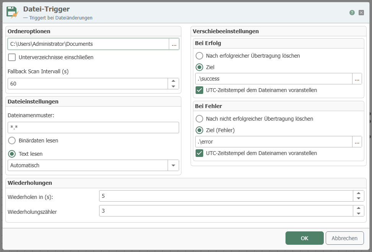Open the Automatisch encoding dropdown

click(x=173, y=165)
